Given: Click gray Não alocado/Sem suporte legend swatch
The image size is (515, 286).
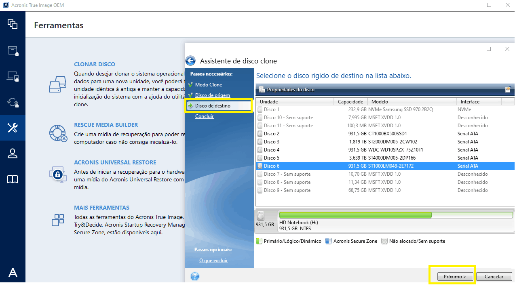Looking at the screenshot, I should pos(384,241).
